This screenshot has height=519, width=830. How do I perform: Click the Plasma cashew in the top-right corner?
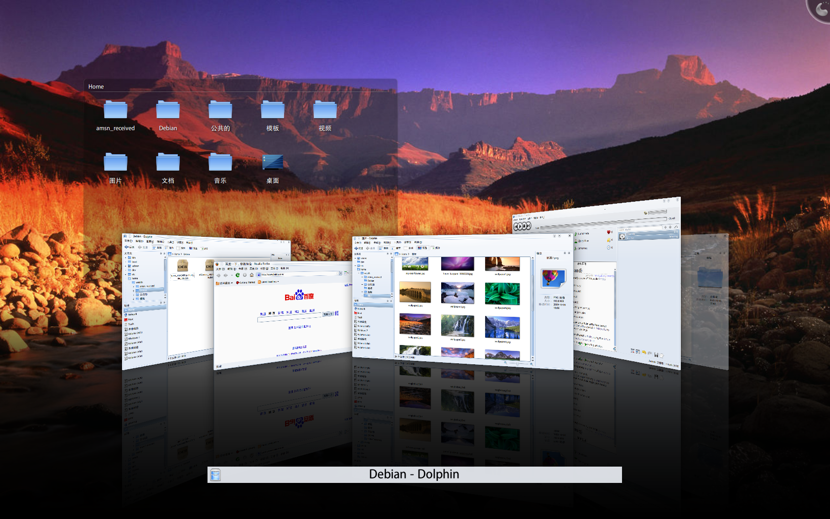point(820,9)
